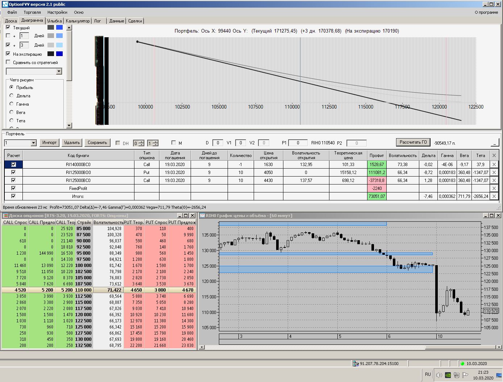The height and width of the screenshot is (382, 503).
Task: Open the Окно menu
Action: pos(79,12)
